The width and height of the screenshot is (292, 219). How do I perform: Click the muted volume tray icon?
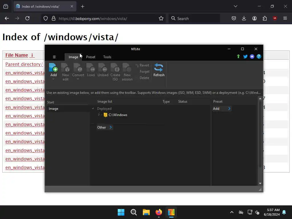pyautogui.click(x=257, y=212)
